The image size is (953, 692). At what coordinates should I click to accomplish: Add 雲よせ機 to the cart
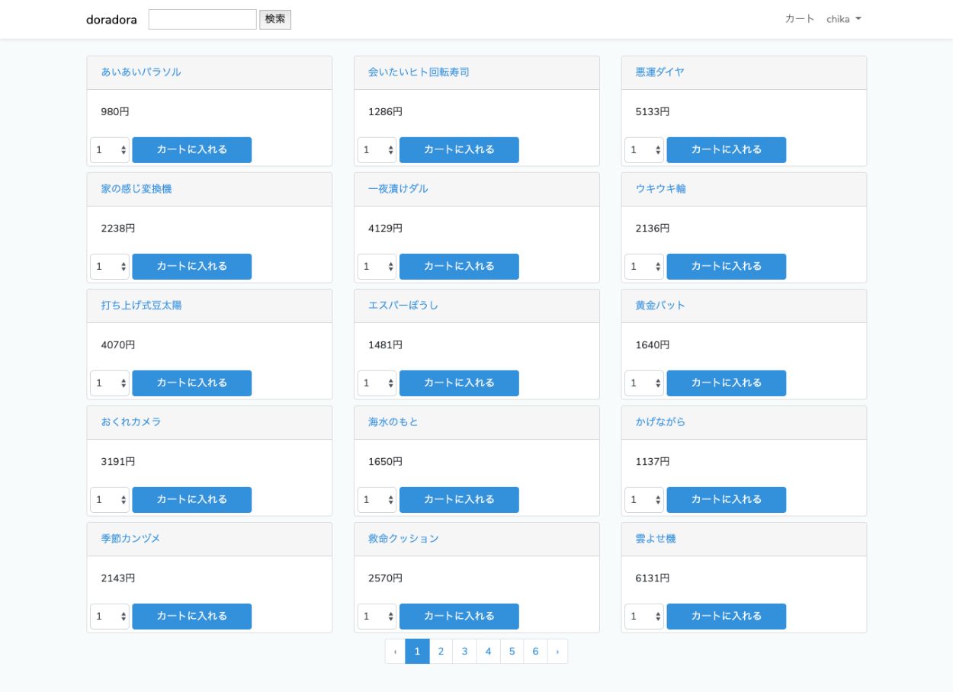(x=726, y=617)
